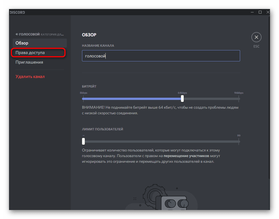The height and width of the screenshot is (219, 279).
Task: Maximize the Discord window
Action: click(260, 12)
